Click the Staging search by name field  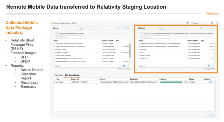pos(155,37)
